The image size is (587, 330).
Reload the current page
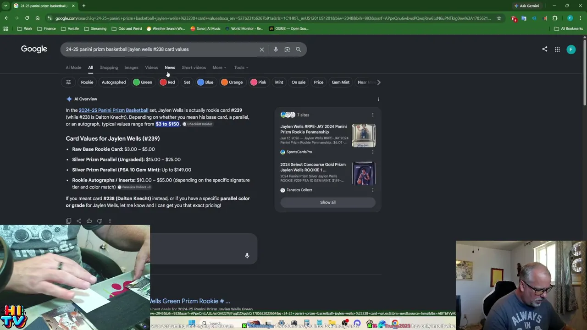27,18
